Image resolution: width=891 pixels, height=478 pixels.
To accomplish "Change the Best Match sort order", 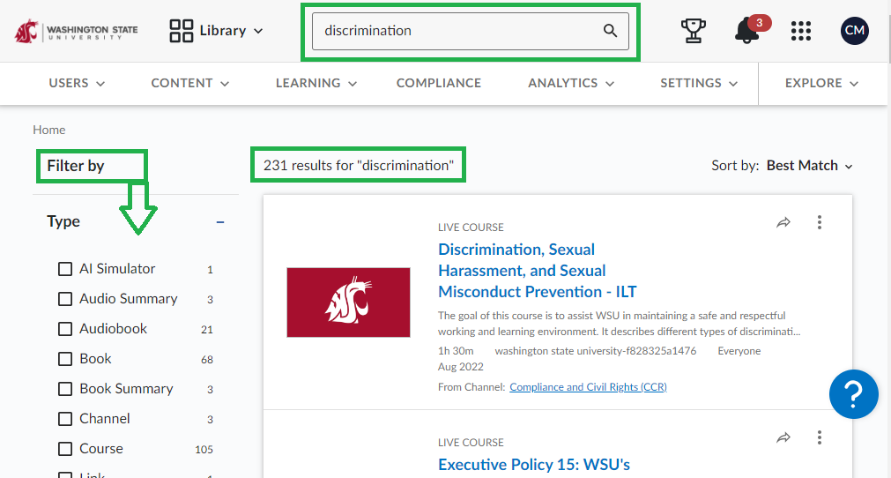I will (810, 166).
